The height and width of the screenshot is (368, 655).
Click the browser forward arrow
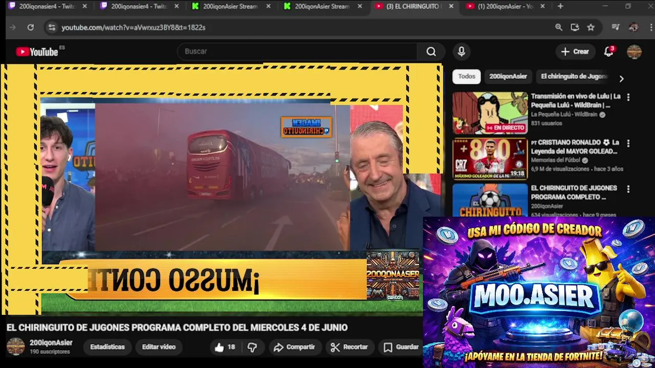coord(13,27)
